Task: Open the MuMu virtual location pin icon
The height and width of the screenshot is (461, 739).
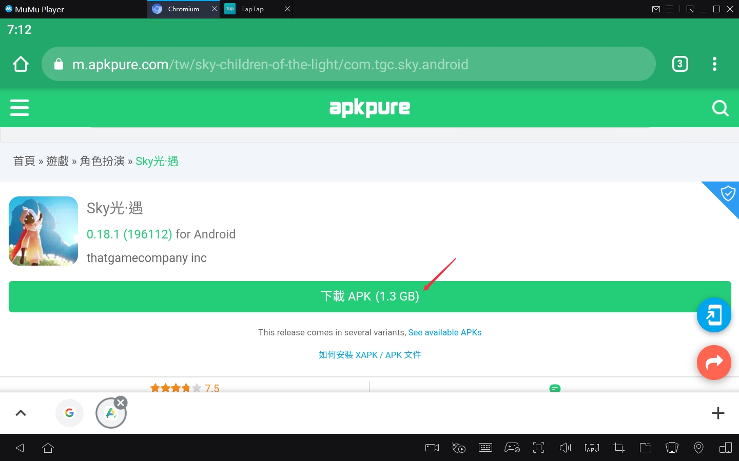Action: (x=699, y=448)
